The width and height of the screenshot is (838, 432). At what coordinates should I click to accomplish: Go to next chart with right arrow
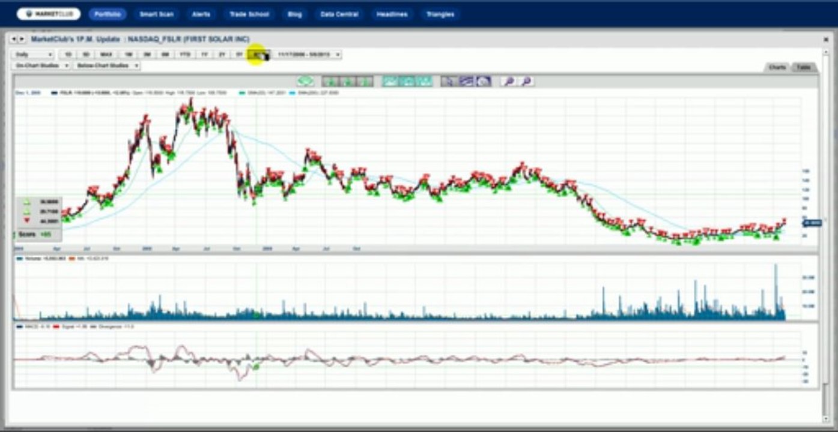click(x=22, y=40)
